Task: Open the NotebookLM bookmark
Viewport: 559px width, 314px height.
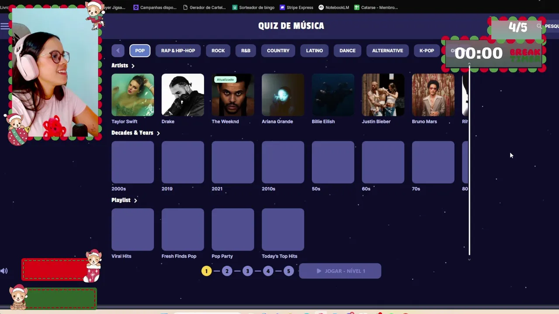Action: pyautogui.click(x=334, y=7)
